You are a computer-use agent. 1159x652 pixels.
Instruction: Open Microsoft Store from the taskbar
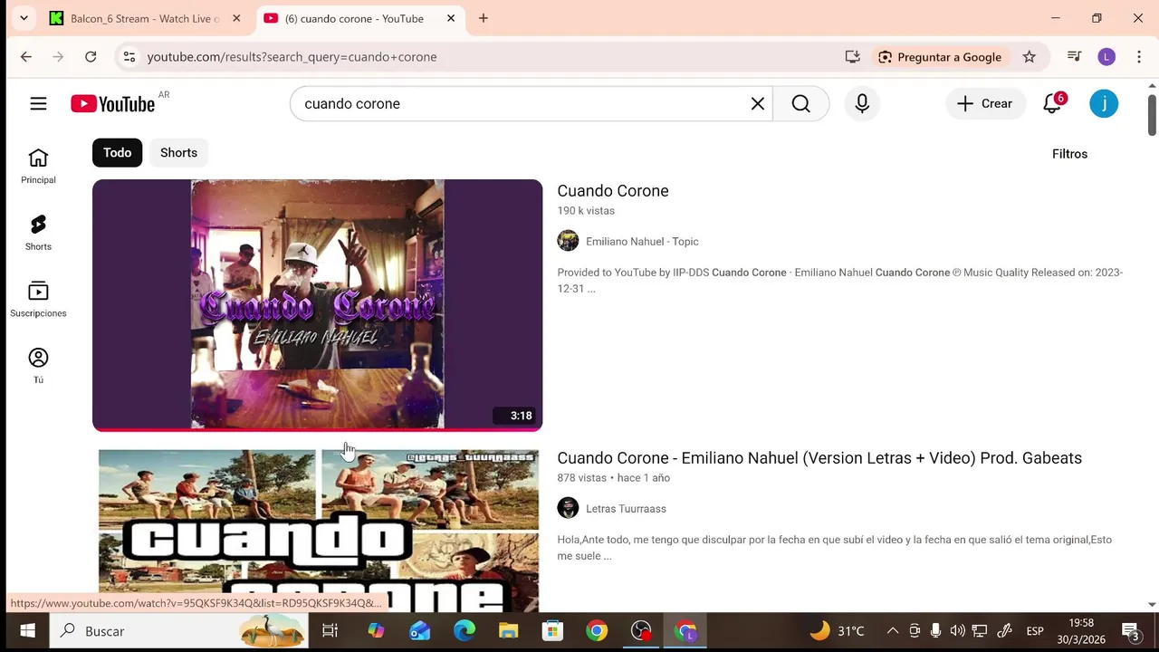552,631
